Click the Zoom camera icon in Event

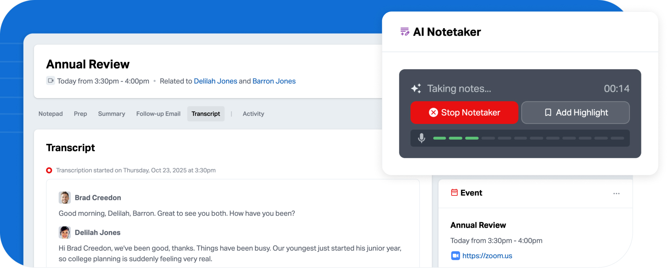tap(455, 256)
